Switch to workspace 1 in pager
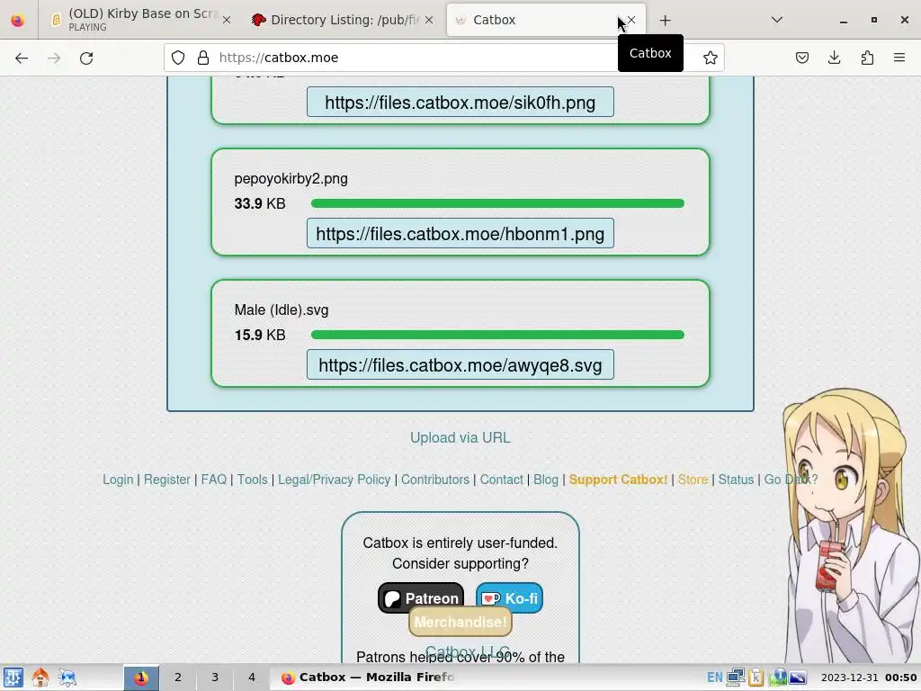 141,678
